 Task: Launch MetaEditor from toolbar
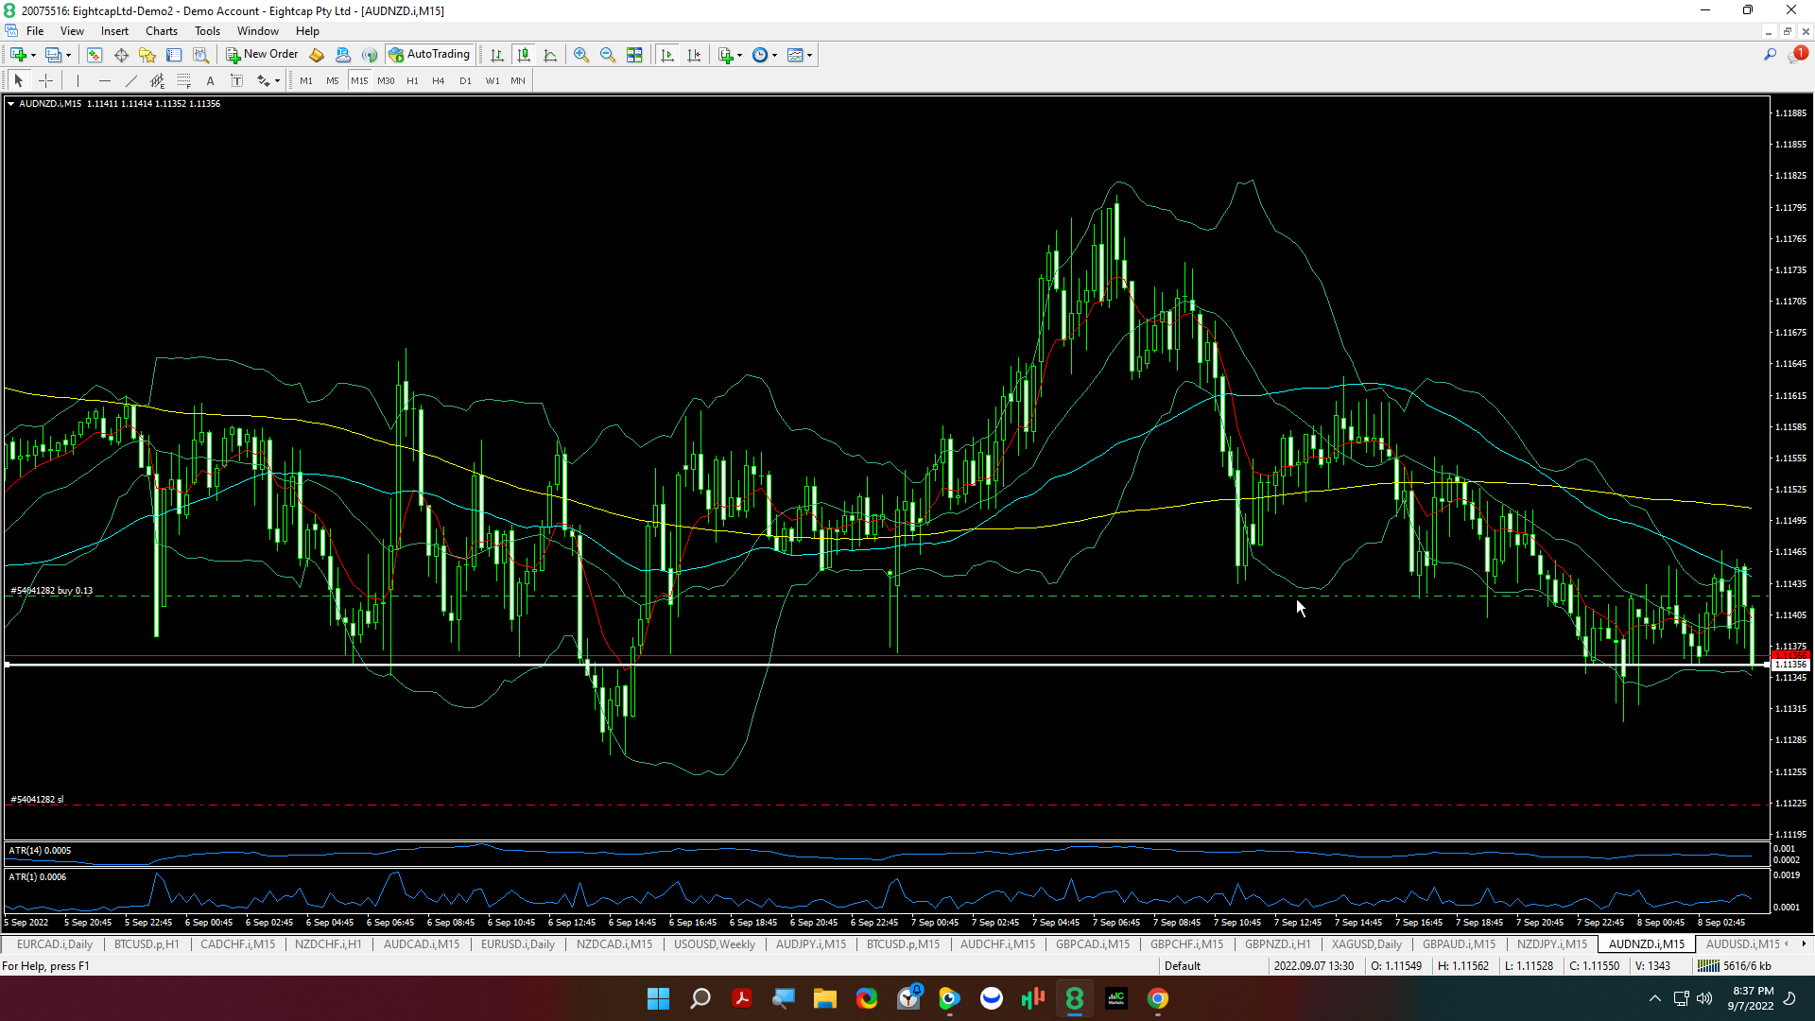[x=317, y=55]
